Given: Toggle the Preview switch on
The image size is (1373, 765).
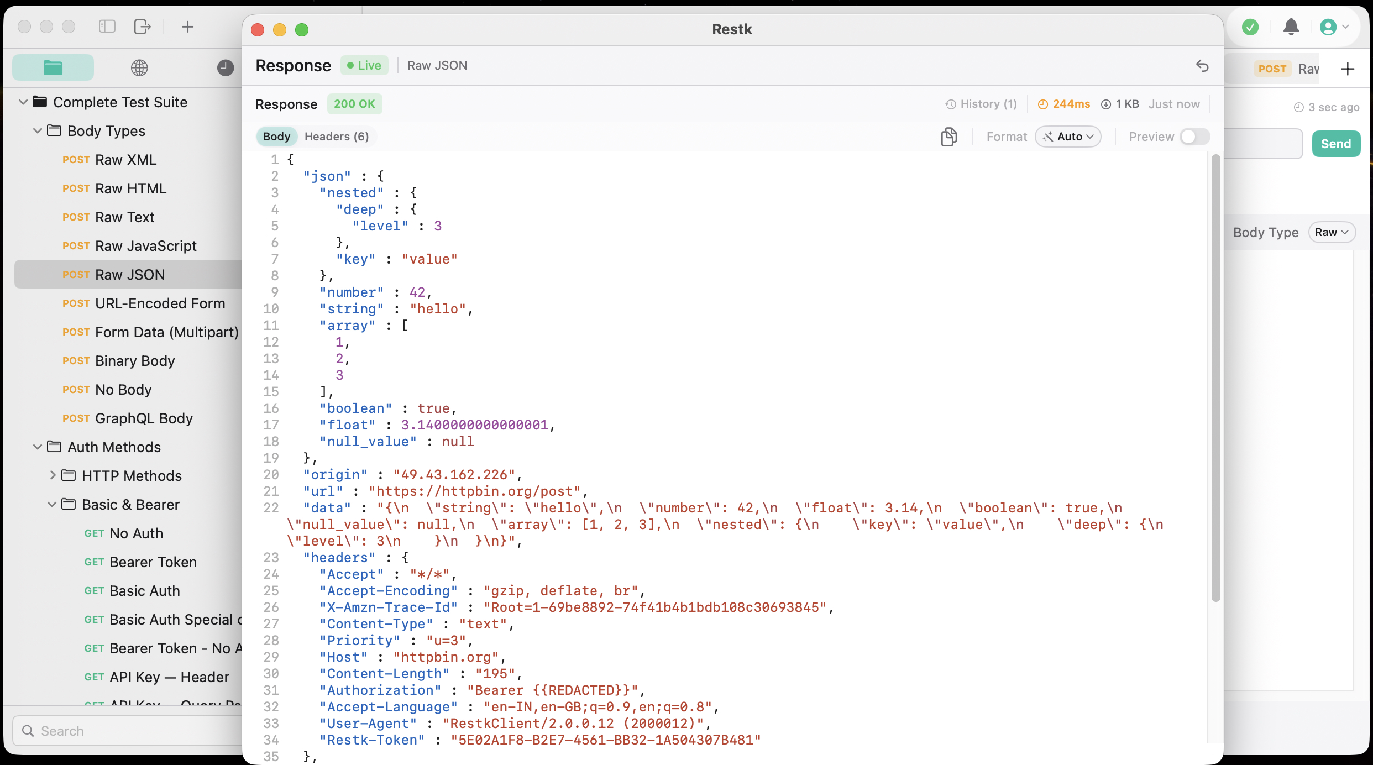Looking at the screenshot, I should point(1194,137).
